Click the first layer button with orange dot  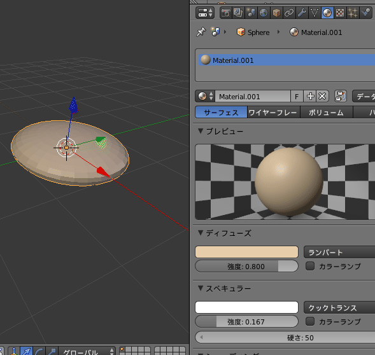point(122,350)
